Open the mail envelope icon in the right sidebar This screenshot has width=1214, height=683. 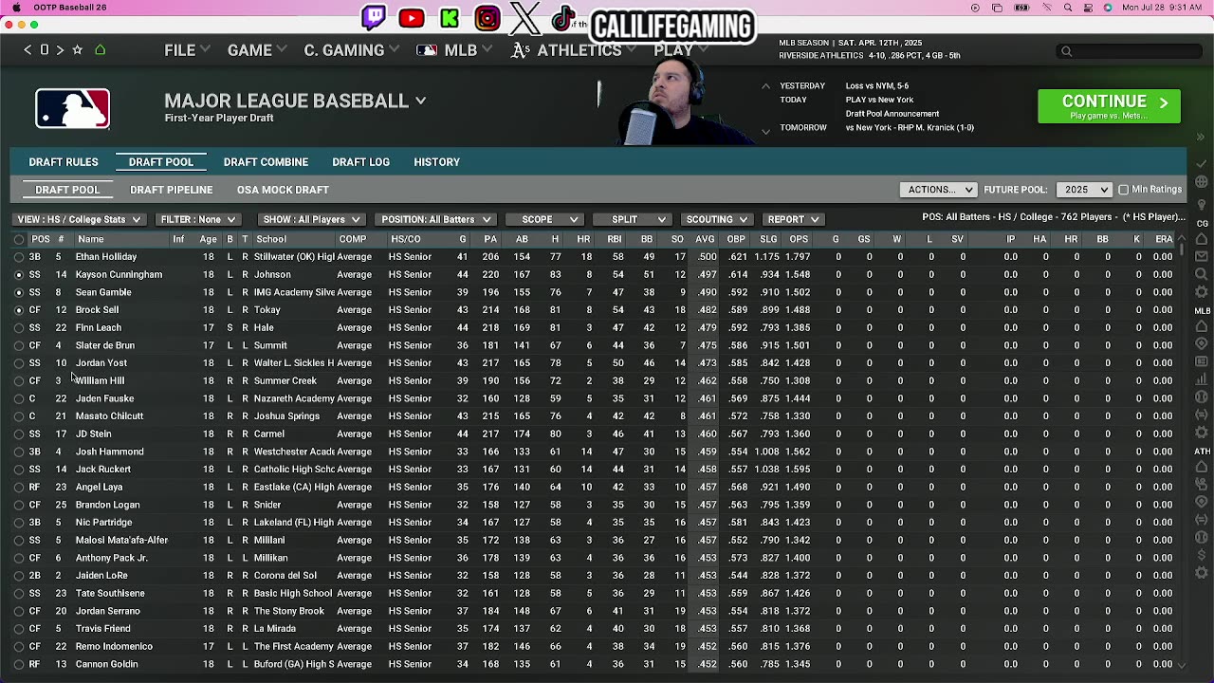pos(1203,257)
